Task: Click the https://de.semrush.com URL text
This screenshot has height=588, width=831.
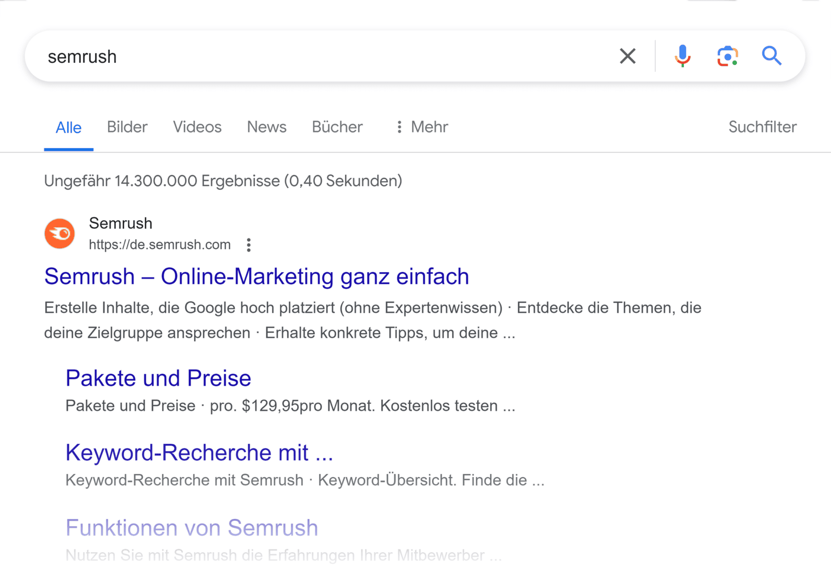Action: [x=160, y=245]
